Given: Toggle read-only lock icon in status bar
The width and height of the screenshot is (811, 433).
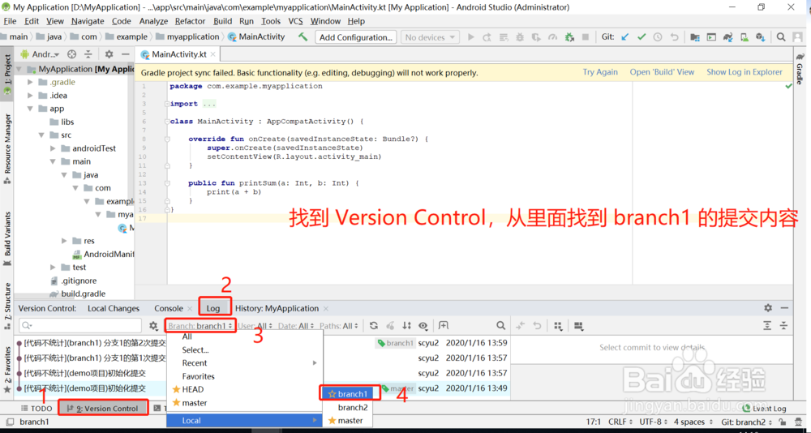Looking at the screenshot, I should click(783, 422).
